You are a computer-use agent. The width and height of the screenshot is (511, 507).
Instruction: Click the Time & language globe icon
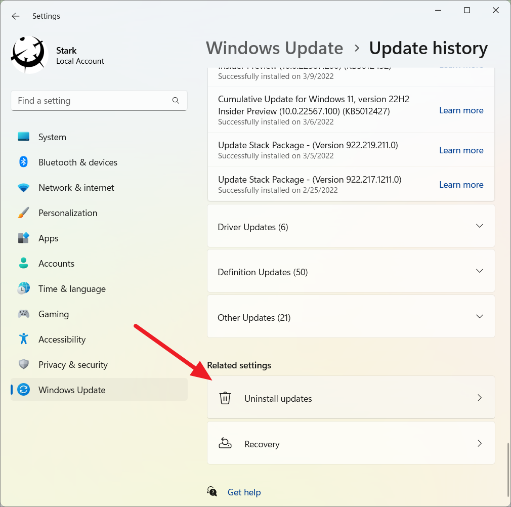[x=23, y=288]
